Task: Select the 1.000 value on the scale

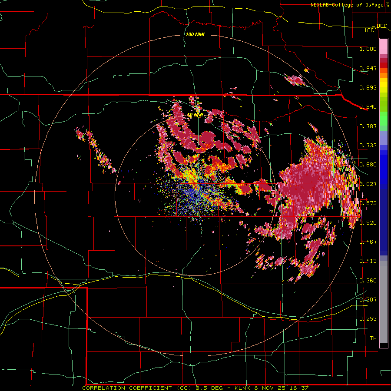Action: point(368,49)
